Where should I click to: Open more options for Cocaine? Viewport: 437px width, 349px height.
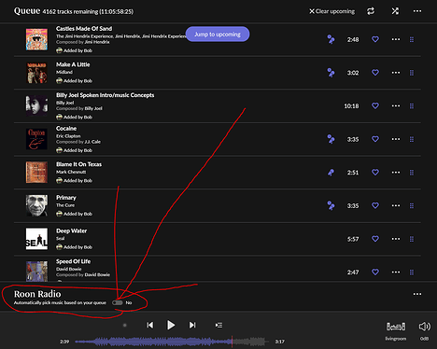point(396,139)
